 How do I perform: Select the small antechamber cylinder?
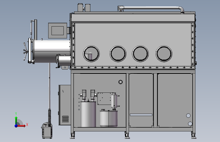coord(64,61)
